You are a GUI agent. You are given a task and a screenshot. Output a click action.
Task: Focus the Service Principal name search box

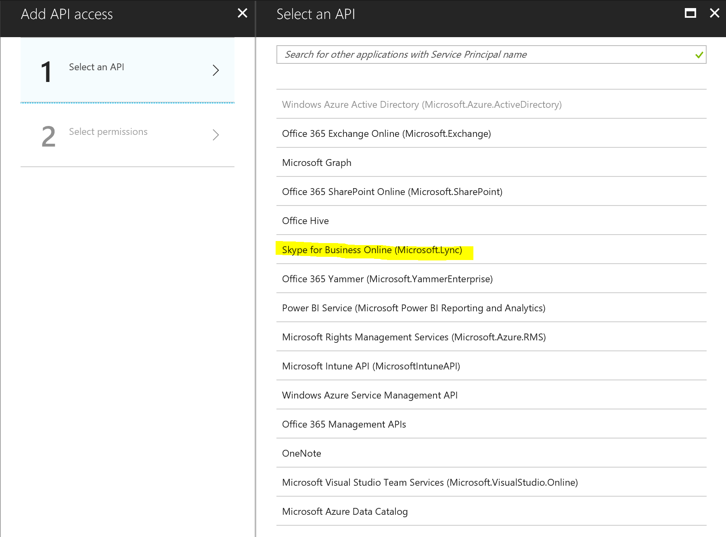(491, 55)
